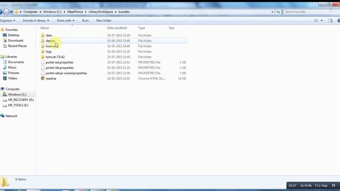Click the Documents library icon
This screenshot has width=340, height=191.
tap(5, 62)
